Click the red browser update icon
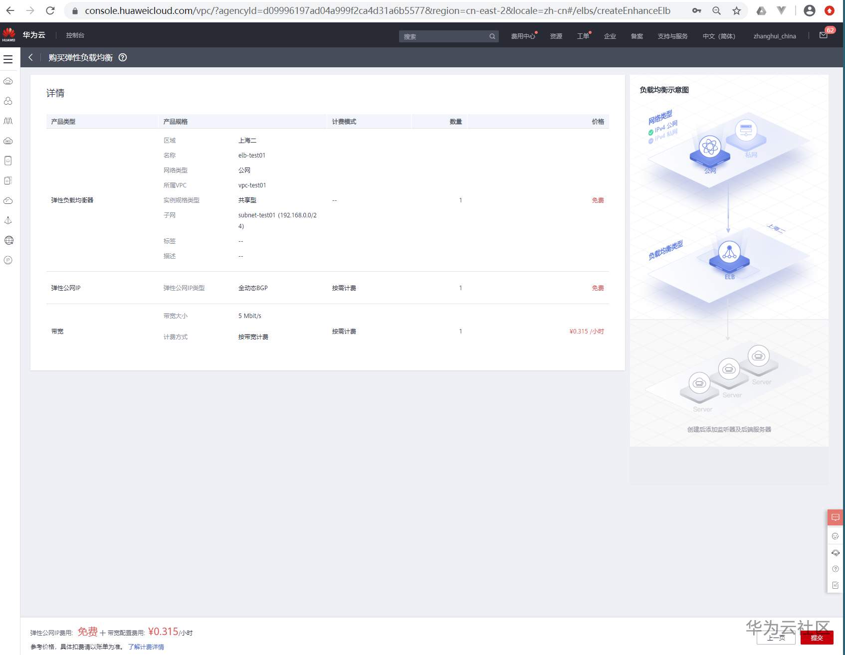This screenshot has width=845, height=655. pyautogui.click(x=830, y=10)
